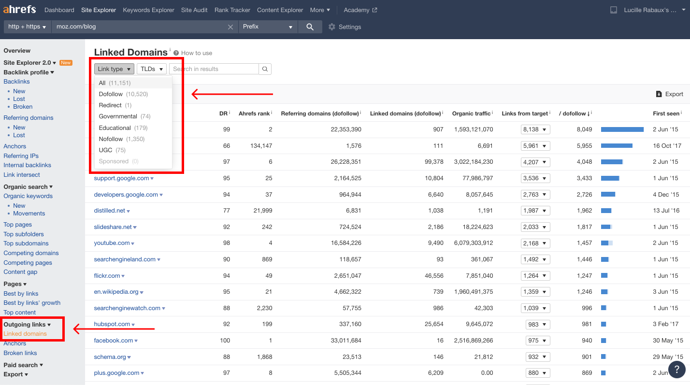Go to Broken links in sidebar
Viewport: 690px width, 385px height.
pyautogui.click(x=20, y=353)
